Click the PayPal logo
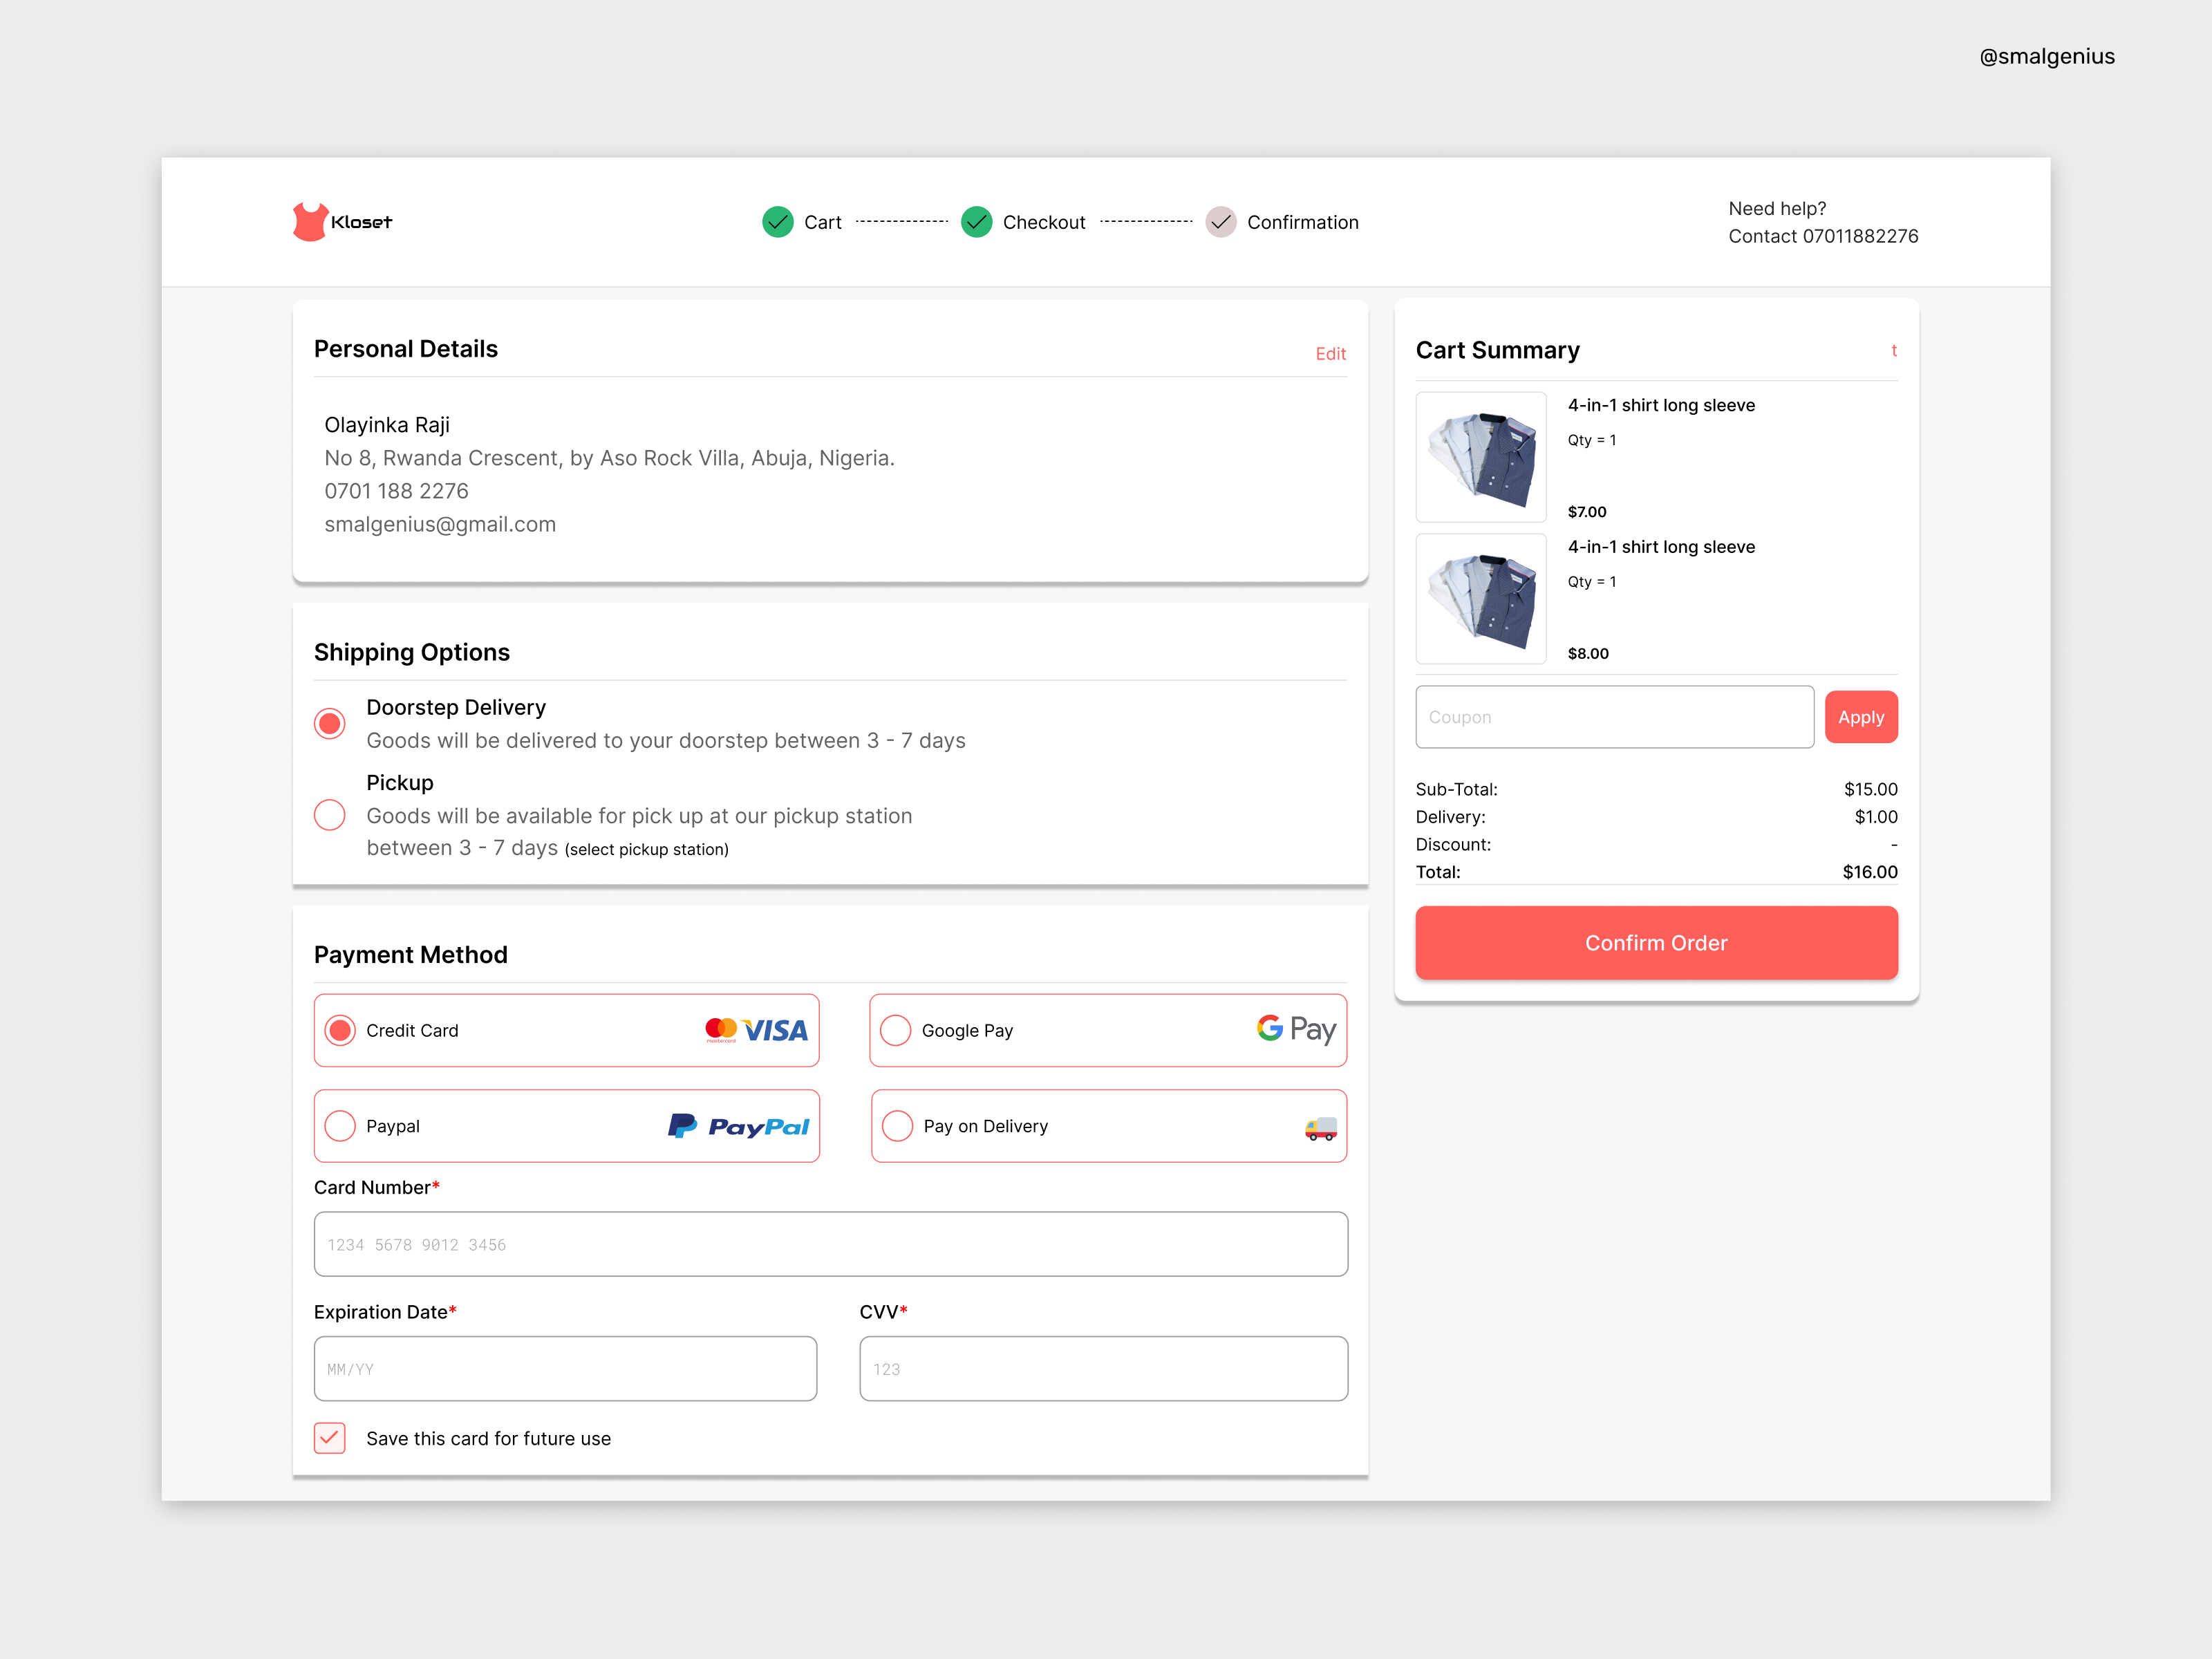2212x1659 pixels. click(739, 1126)
